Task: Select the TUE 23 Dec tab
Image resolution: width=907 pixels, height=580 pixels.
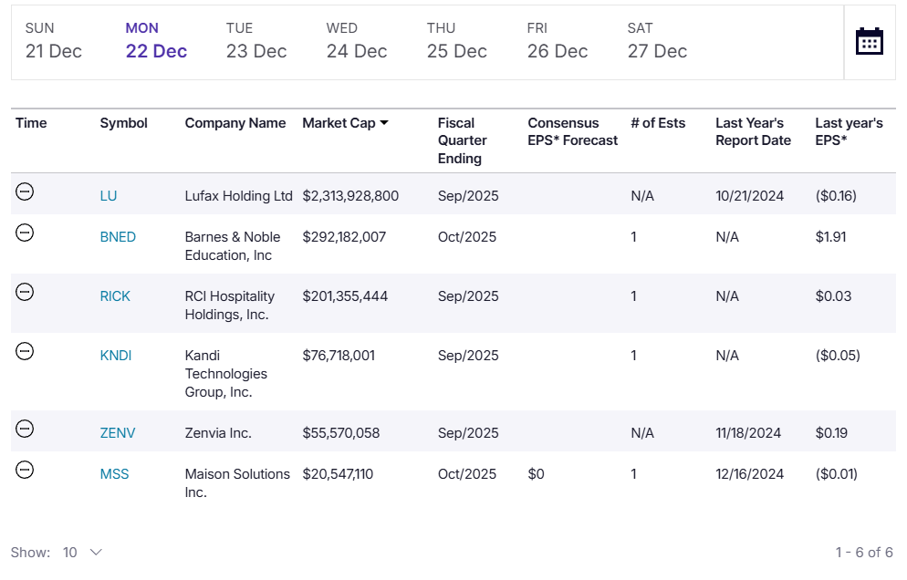Action: (256, 42)
